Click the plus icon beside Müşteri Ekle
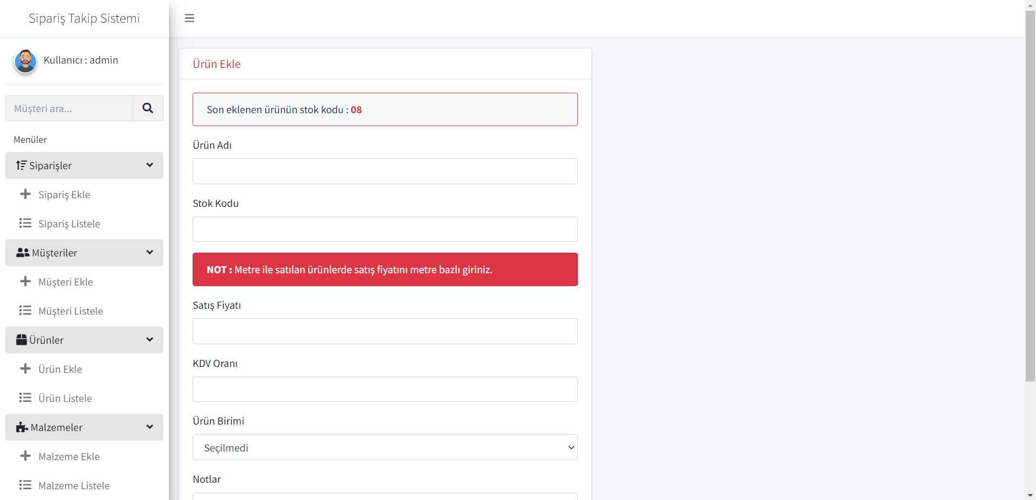1036x500 pixels. [x=25, y=281]
